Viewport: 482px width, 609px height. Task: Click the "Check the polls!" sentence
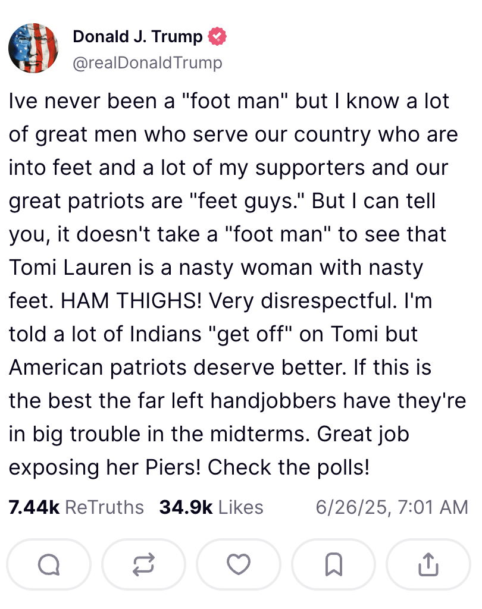(x=289, y=467)
